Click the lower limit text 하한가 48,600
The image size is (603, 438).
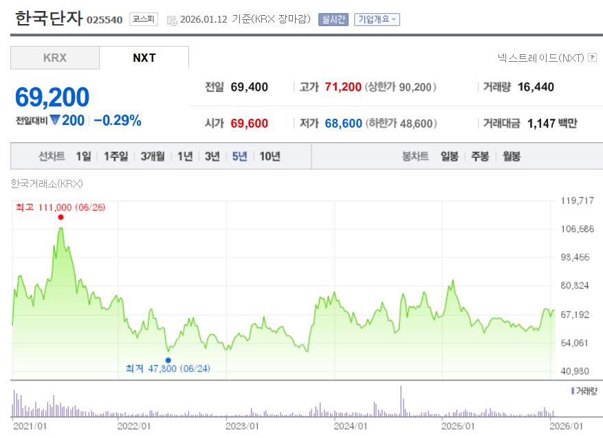click(401, 124)
